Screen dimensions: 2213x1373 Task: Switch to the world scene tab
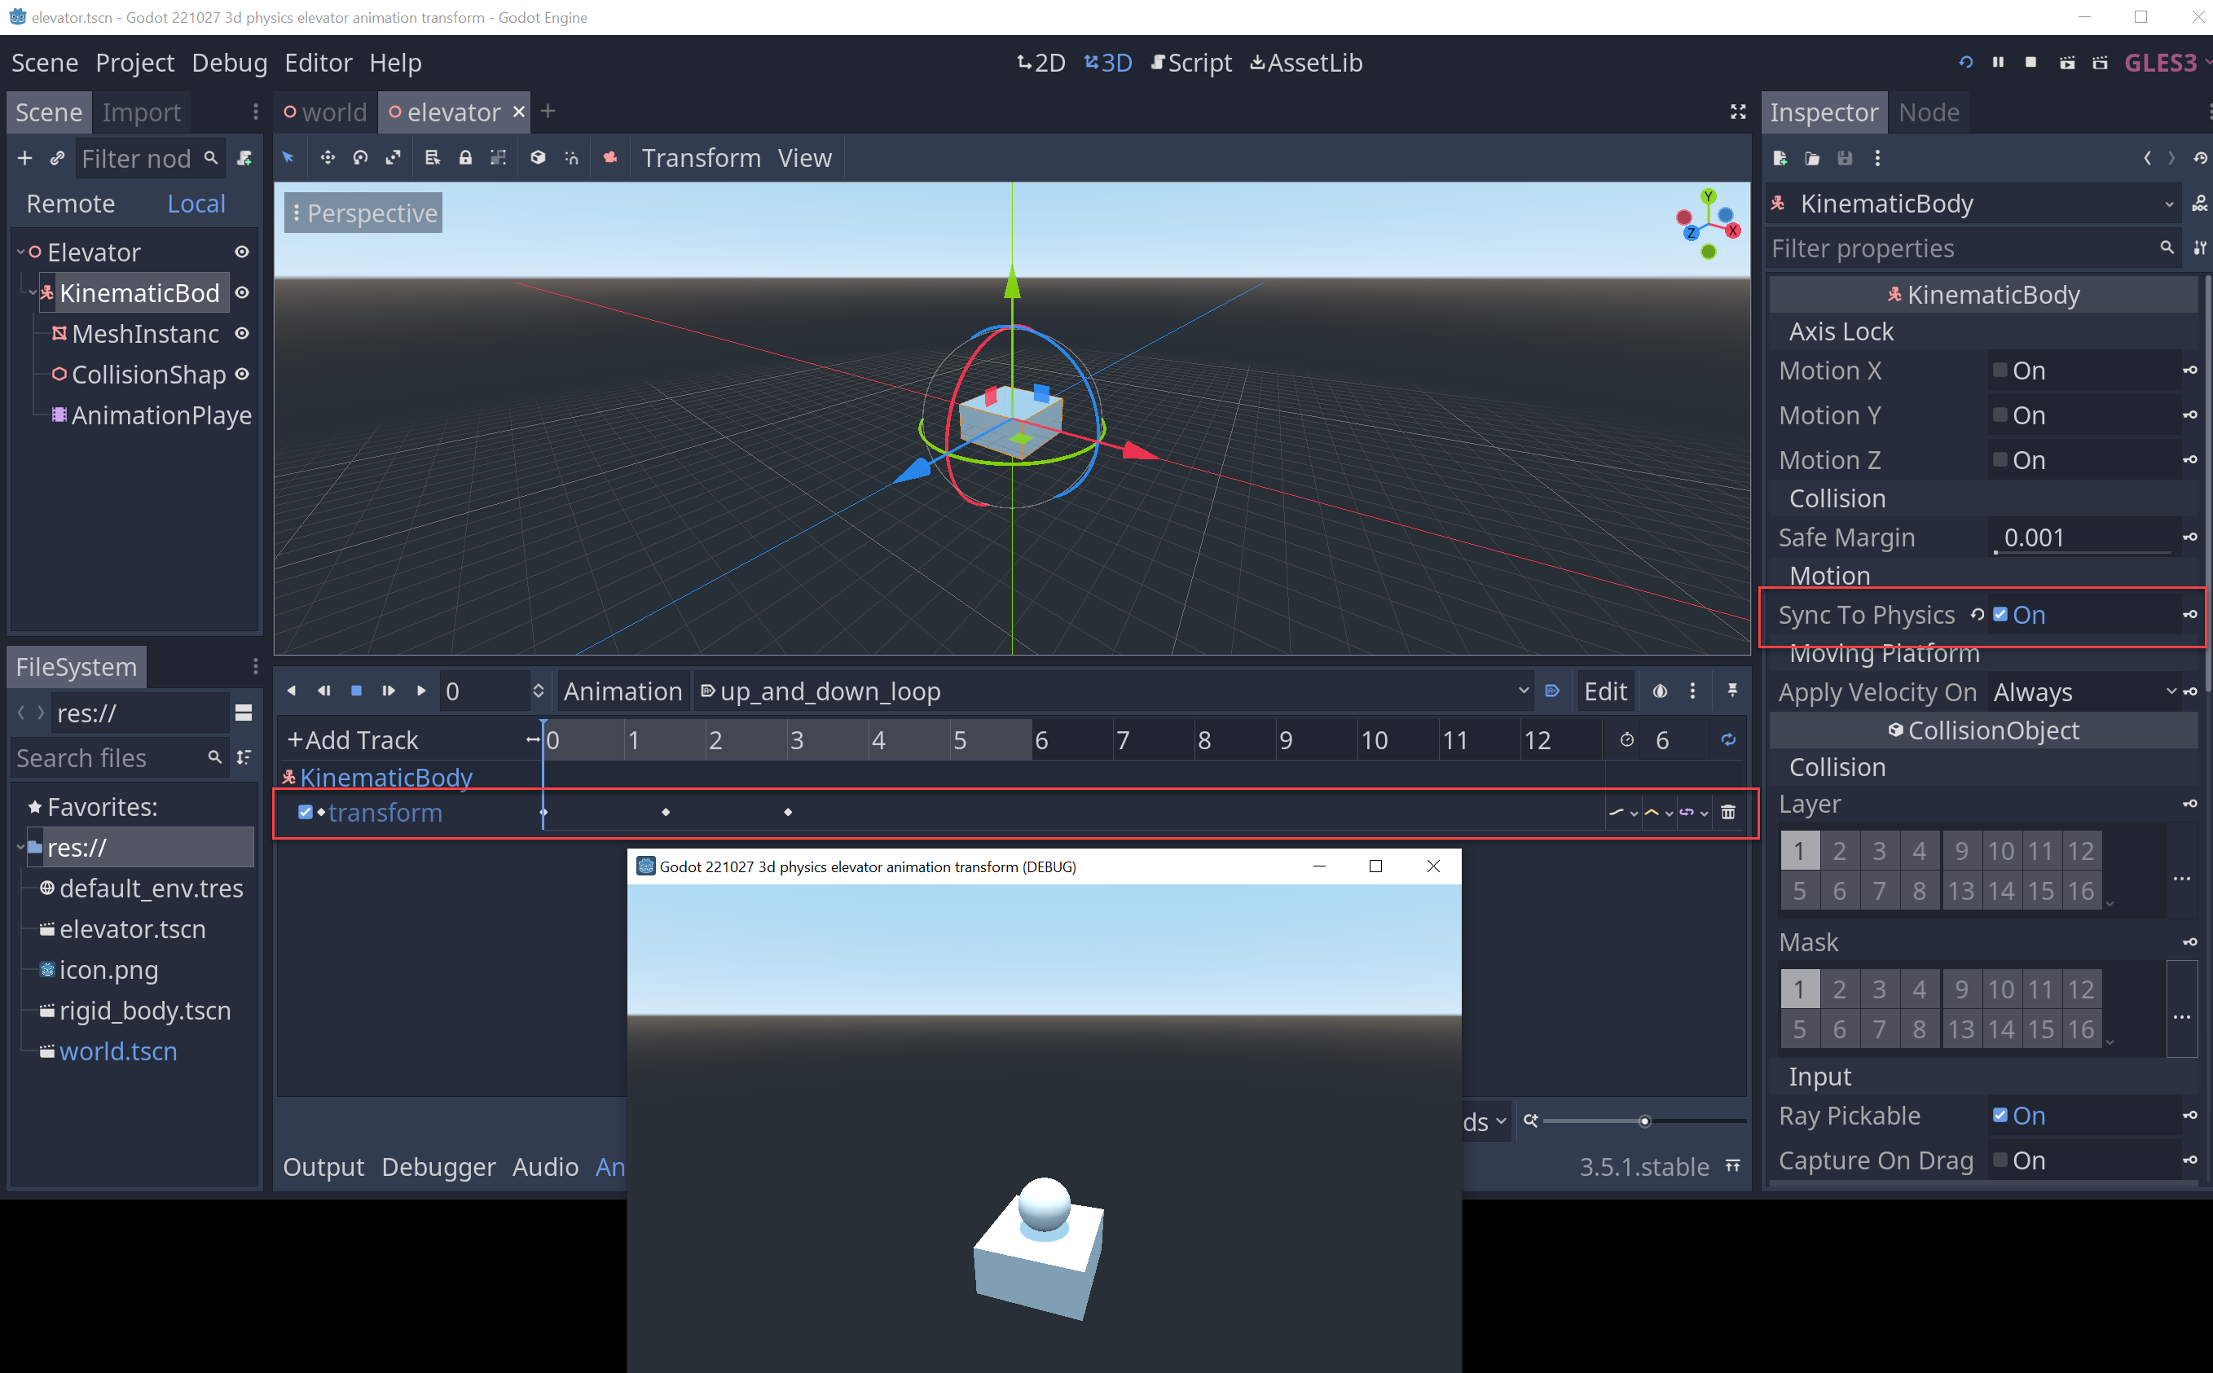tap(325, 112)
